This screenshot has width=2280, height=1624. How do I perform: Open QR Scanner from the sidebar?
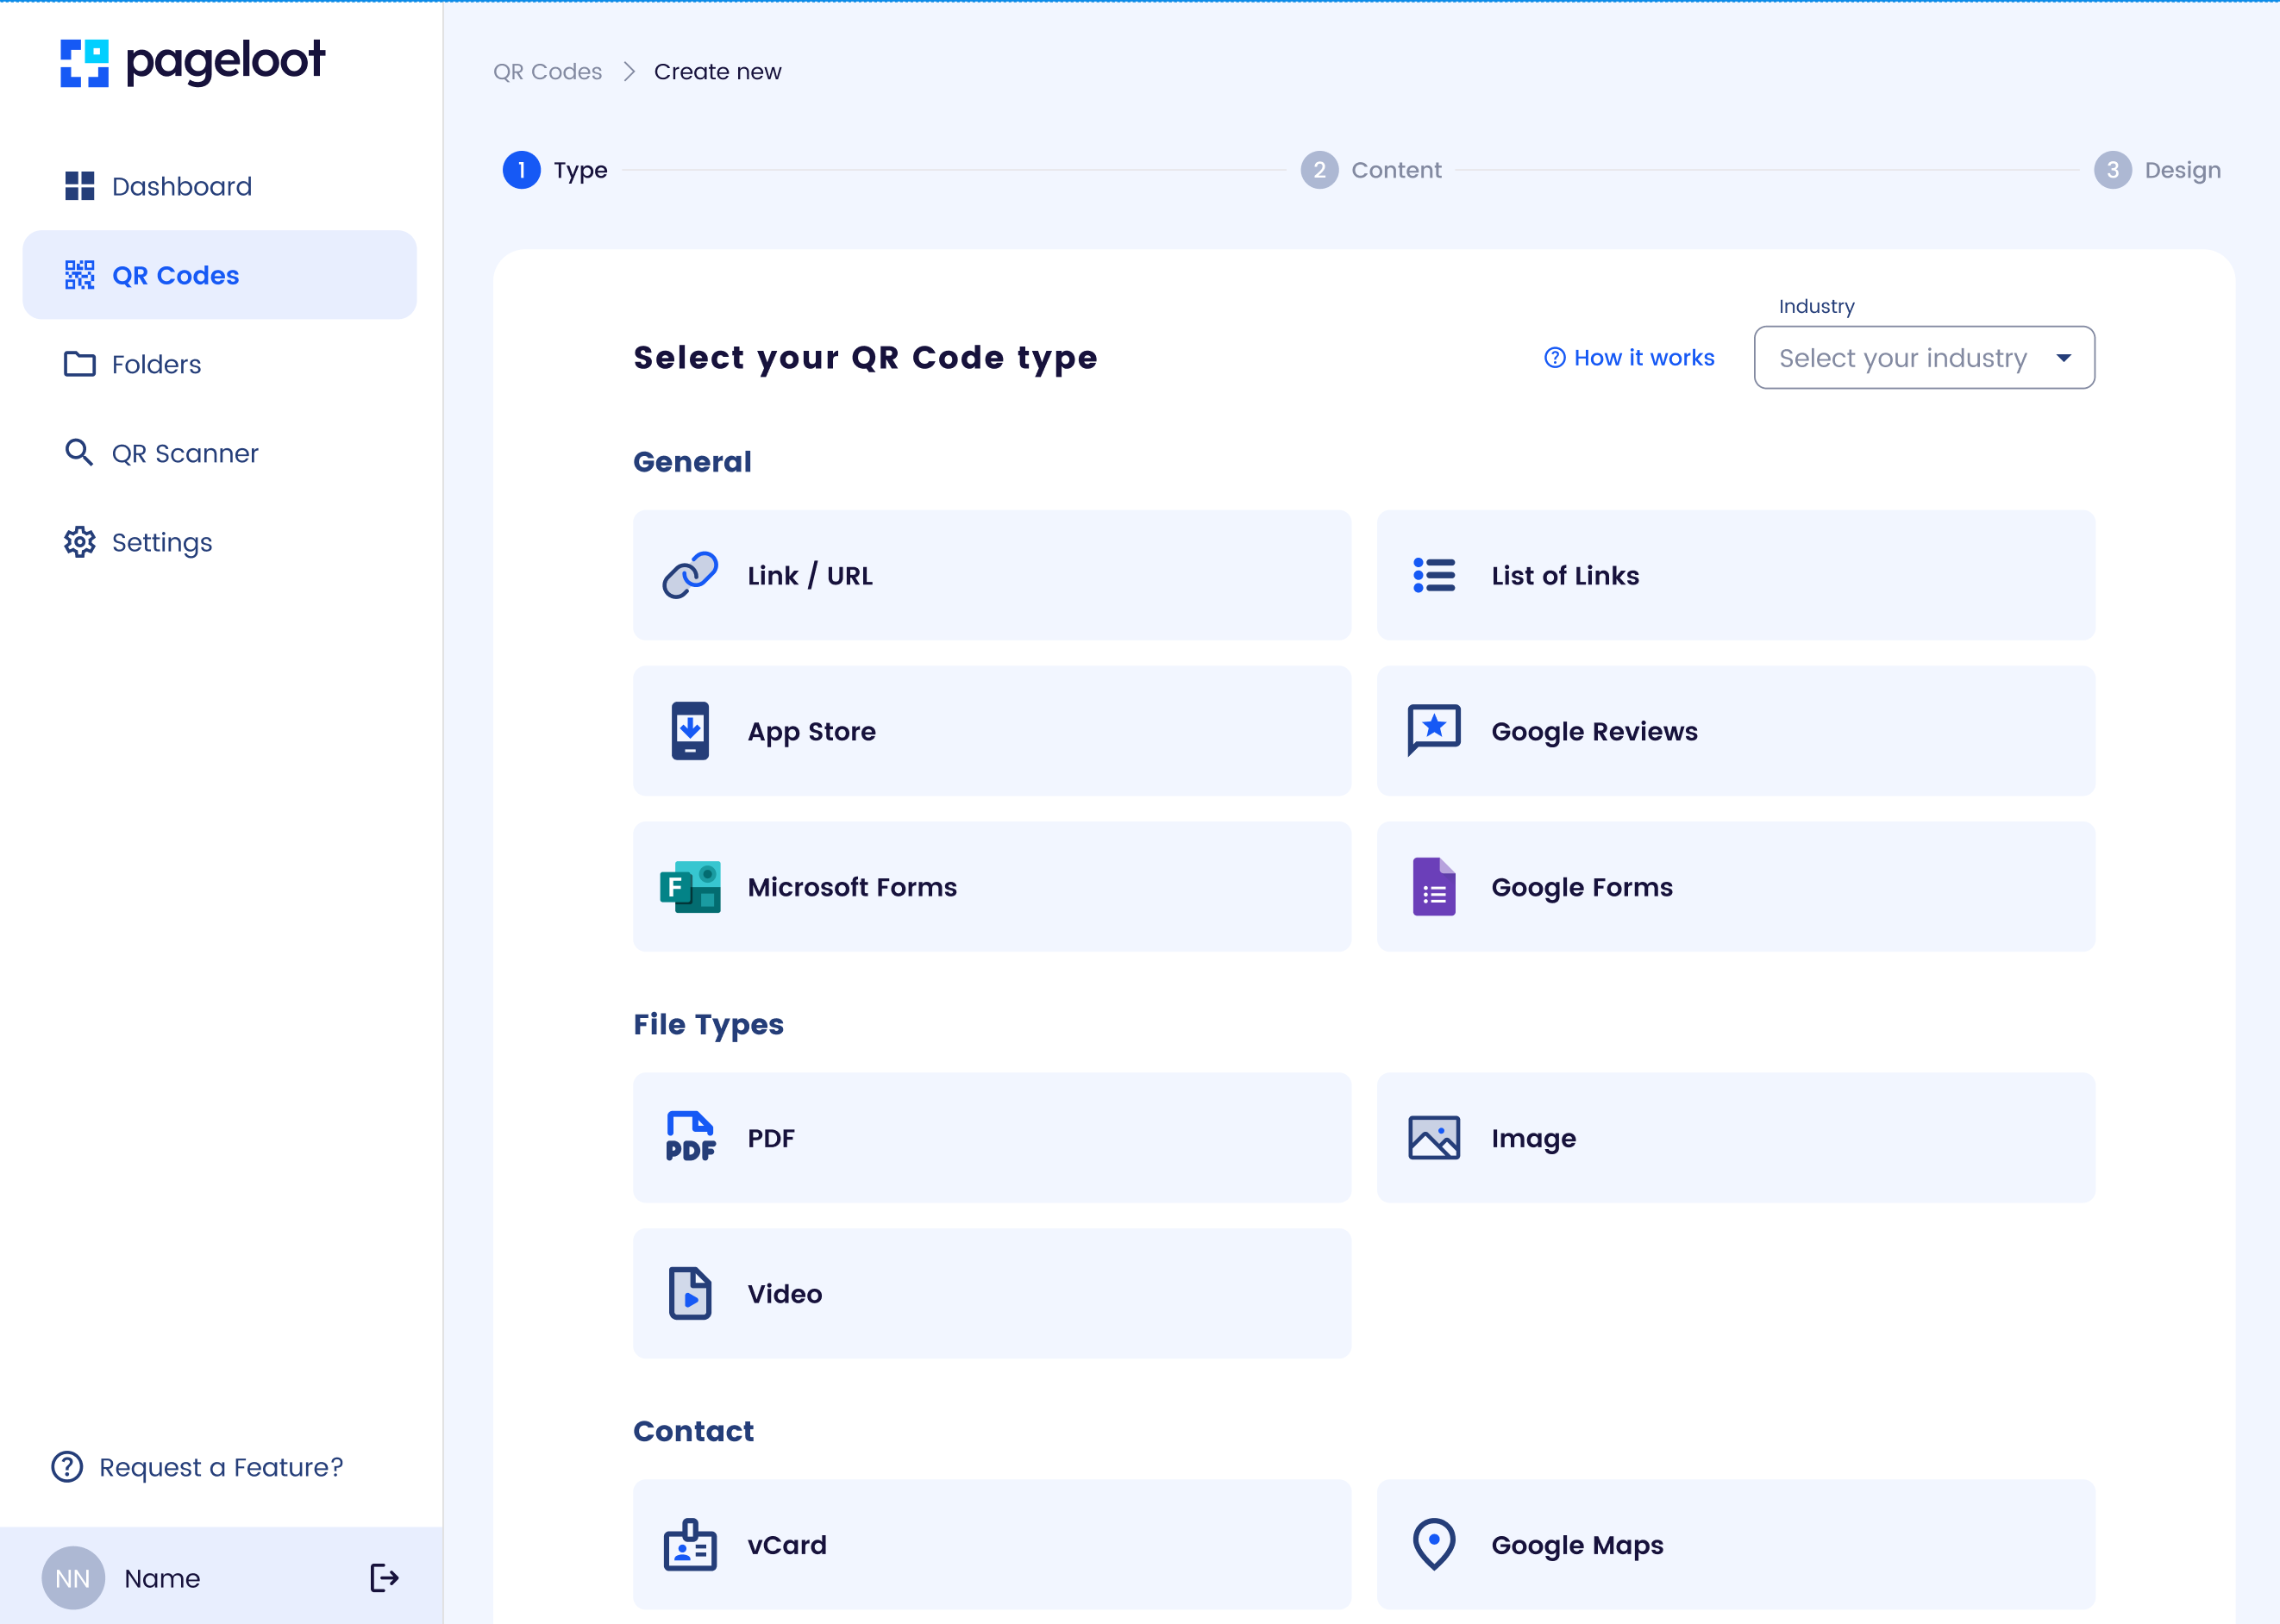point(184,453)
